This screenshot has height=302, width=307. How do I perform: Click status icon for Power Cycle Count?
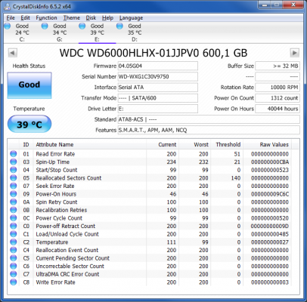click(14, 218)
